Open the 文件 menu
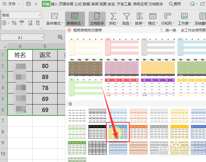Image resolution: width=206 pixels, height=162 pixels. click(x=11, y=4)
